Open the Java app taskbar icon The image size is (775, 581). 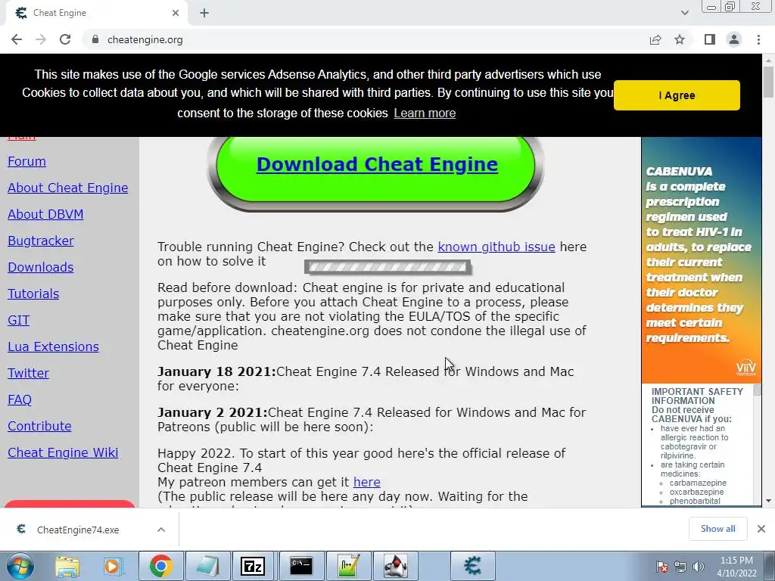[395, 566]
